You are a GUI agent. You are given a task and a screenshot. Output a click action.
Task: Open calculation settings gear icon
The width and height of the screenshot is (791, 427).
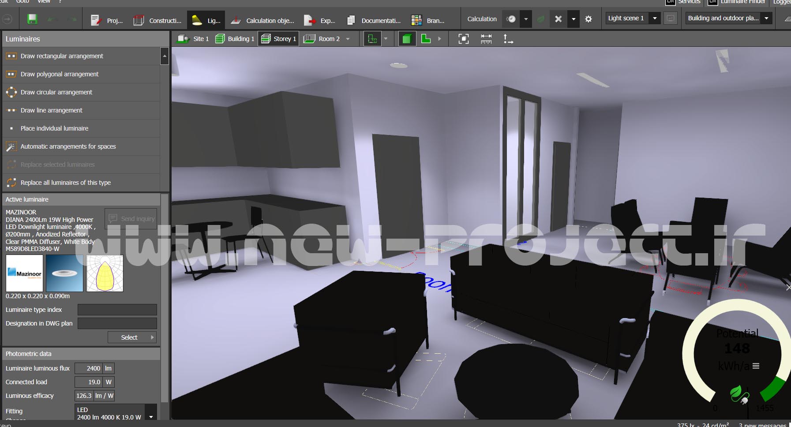(x=589, y=19)
